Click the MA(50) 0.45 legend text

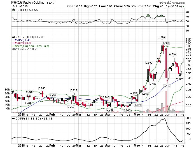[22, 40]
